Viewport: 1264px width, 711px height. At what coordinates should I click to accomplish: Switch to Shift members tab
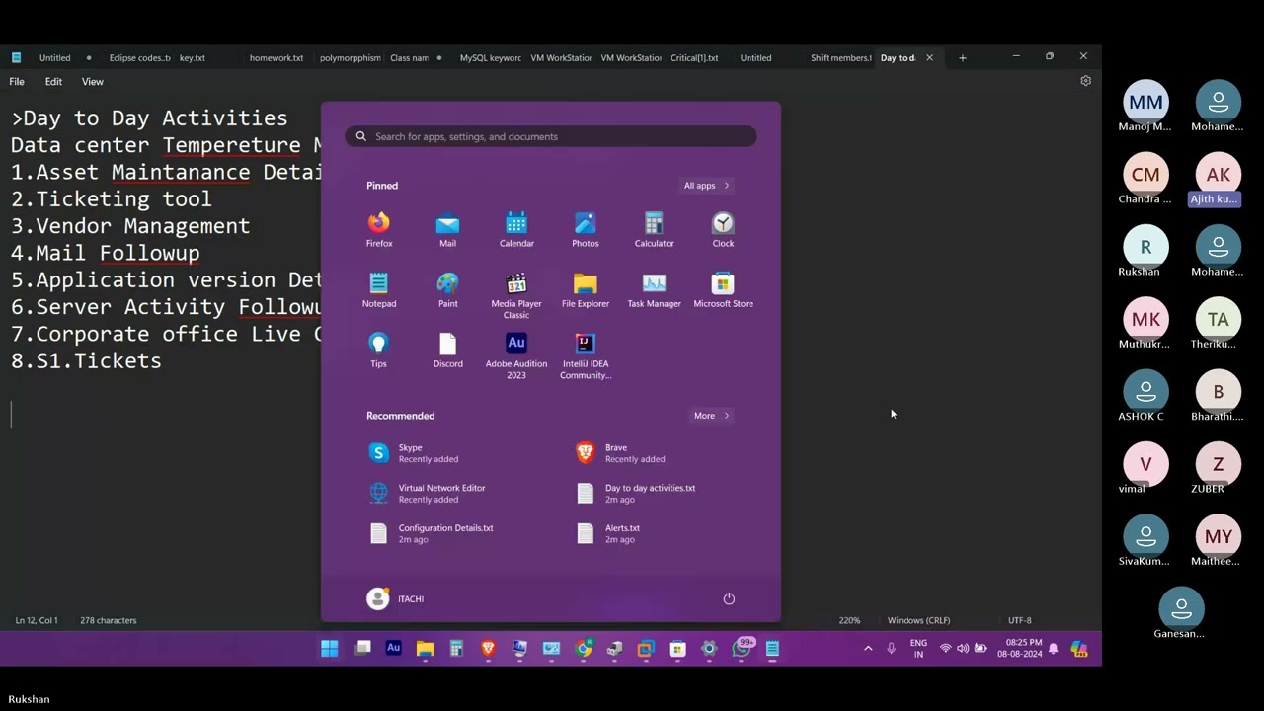point(840,58)
